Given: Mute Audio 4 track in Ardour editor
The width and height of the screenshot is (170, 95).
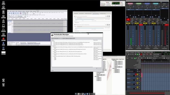Looking at the screenshot, I should click(x=138, y=87).
